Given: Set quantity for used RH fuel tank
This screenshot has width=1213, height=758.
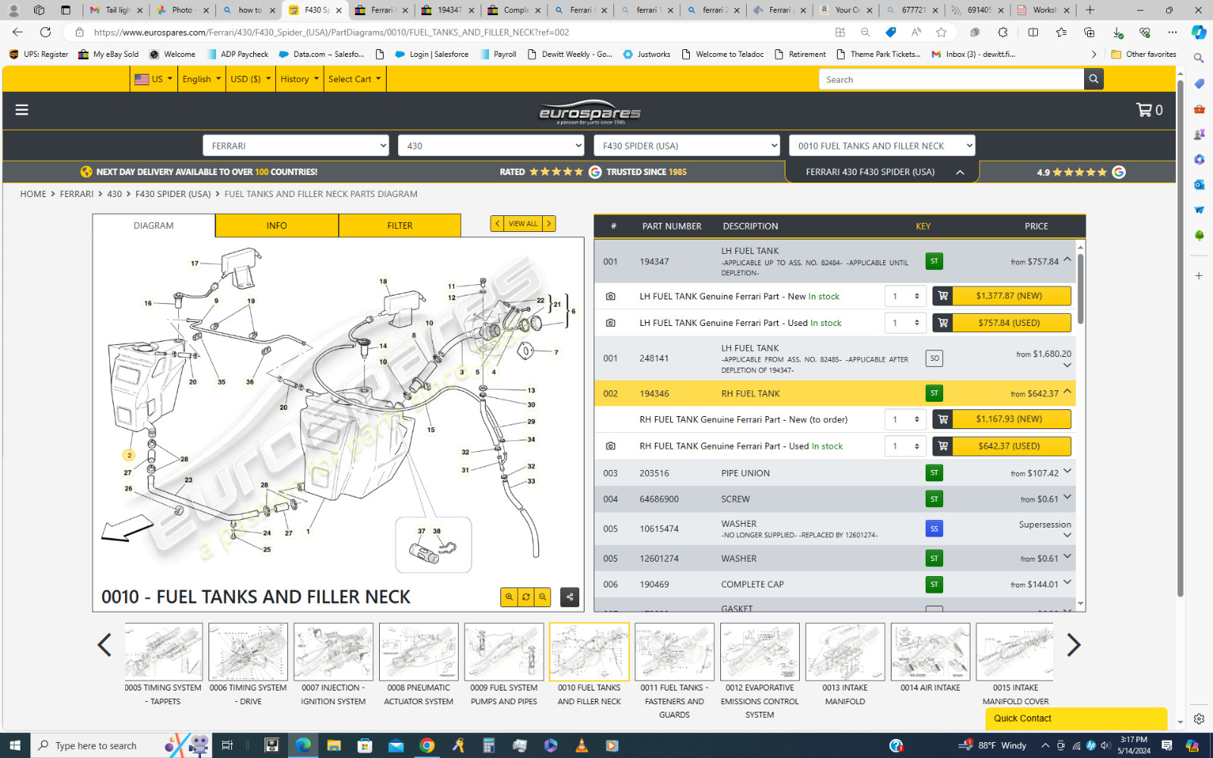Looking at the screenshot, I should tap(905, 446).
